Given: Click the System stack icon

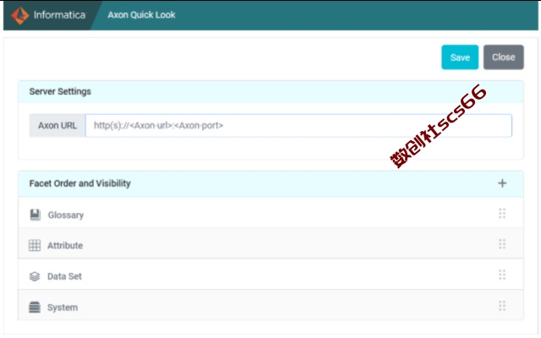Looking at the screenshot, I should (x=35, y=307).
